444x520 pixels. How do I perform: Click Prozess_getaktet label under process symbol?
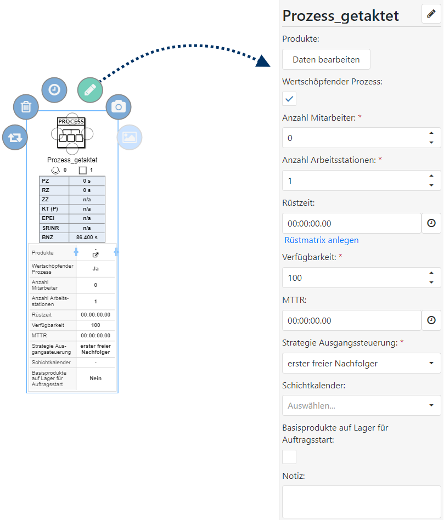(72, 160)
